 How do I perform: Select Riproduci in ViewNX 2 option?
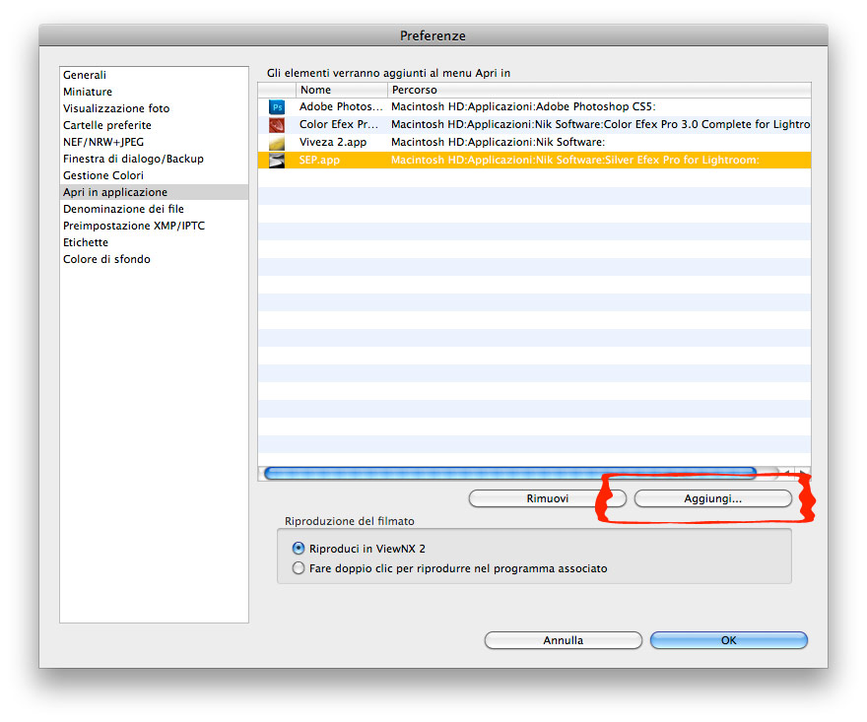[x=298, y=549]
